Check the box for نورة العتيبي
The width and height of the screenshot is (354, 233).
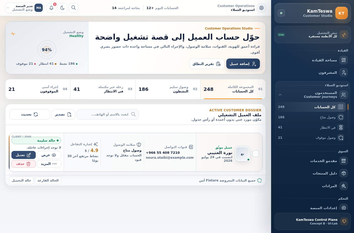coord(256,154)
